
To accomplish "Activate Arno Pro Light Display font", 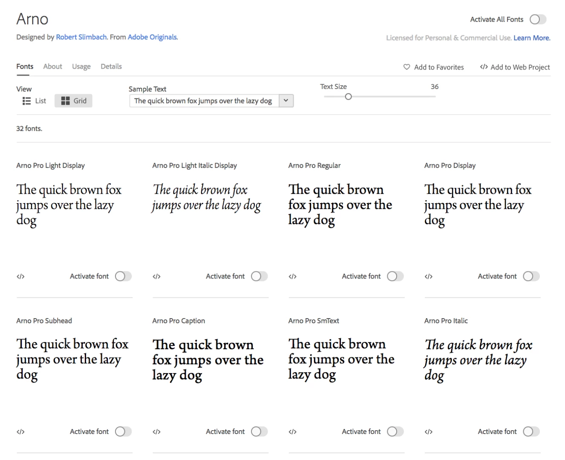I will coord(123,276).
